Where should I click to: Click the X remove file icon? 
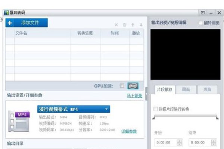click(x=116, y=25)
